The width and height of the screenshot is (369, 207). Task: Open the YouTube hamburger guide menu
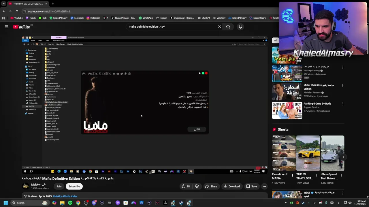tap(6, 27)
